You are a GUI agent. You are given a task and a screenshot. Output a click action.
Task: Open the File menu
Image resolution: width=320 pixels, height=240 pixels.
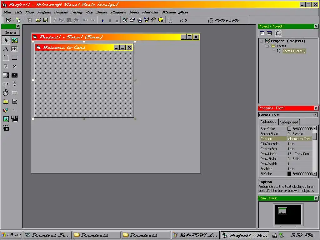(x=7, y=12)
